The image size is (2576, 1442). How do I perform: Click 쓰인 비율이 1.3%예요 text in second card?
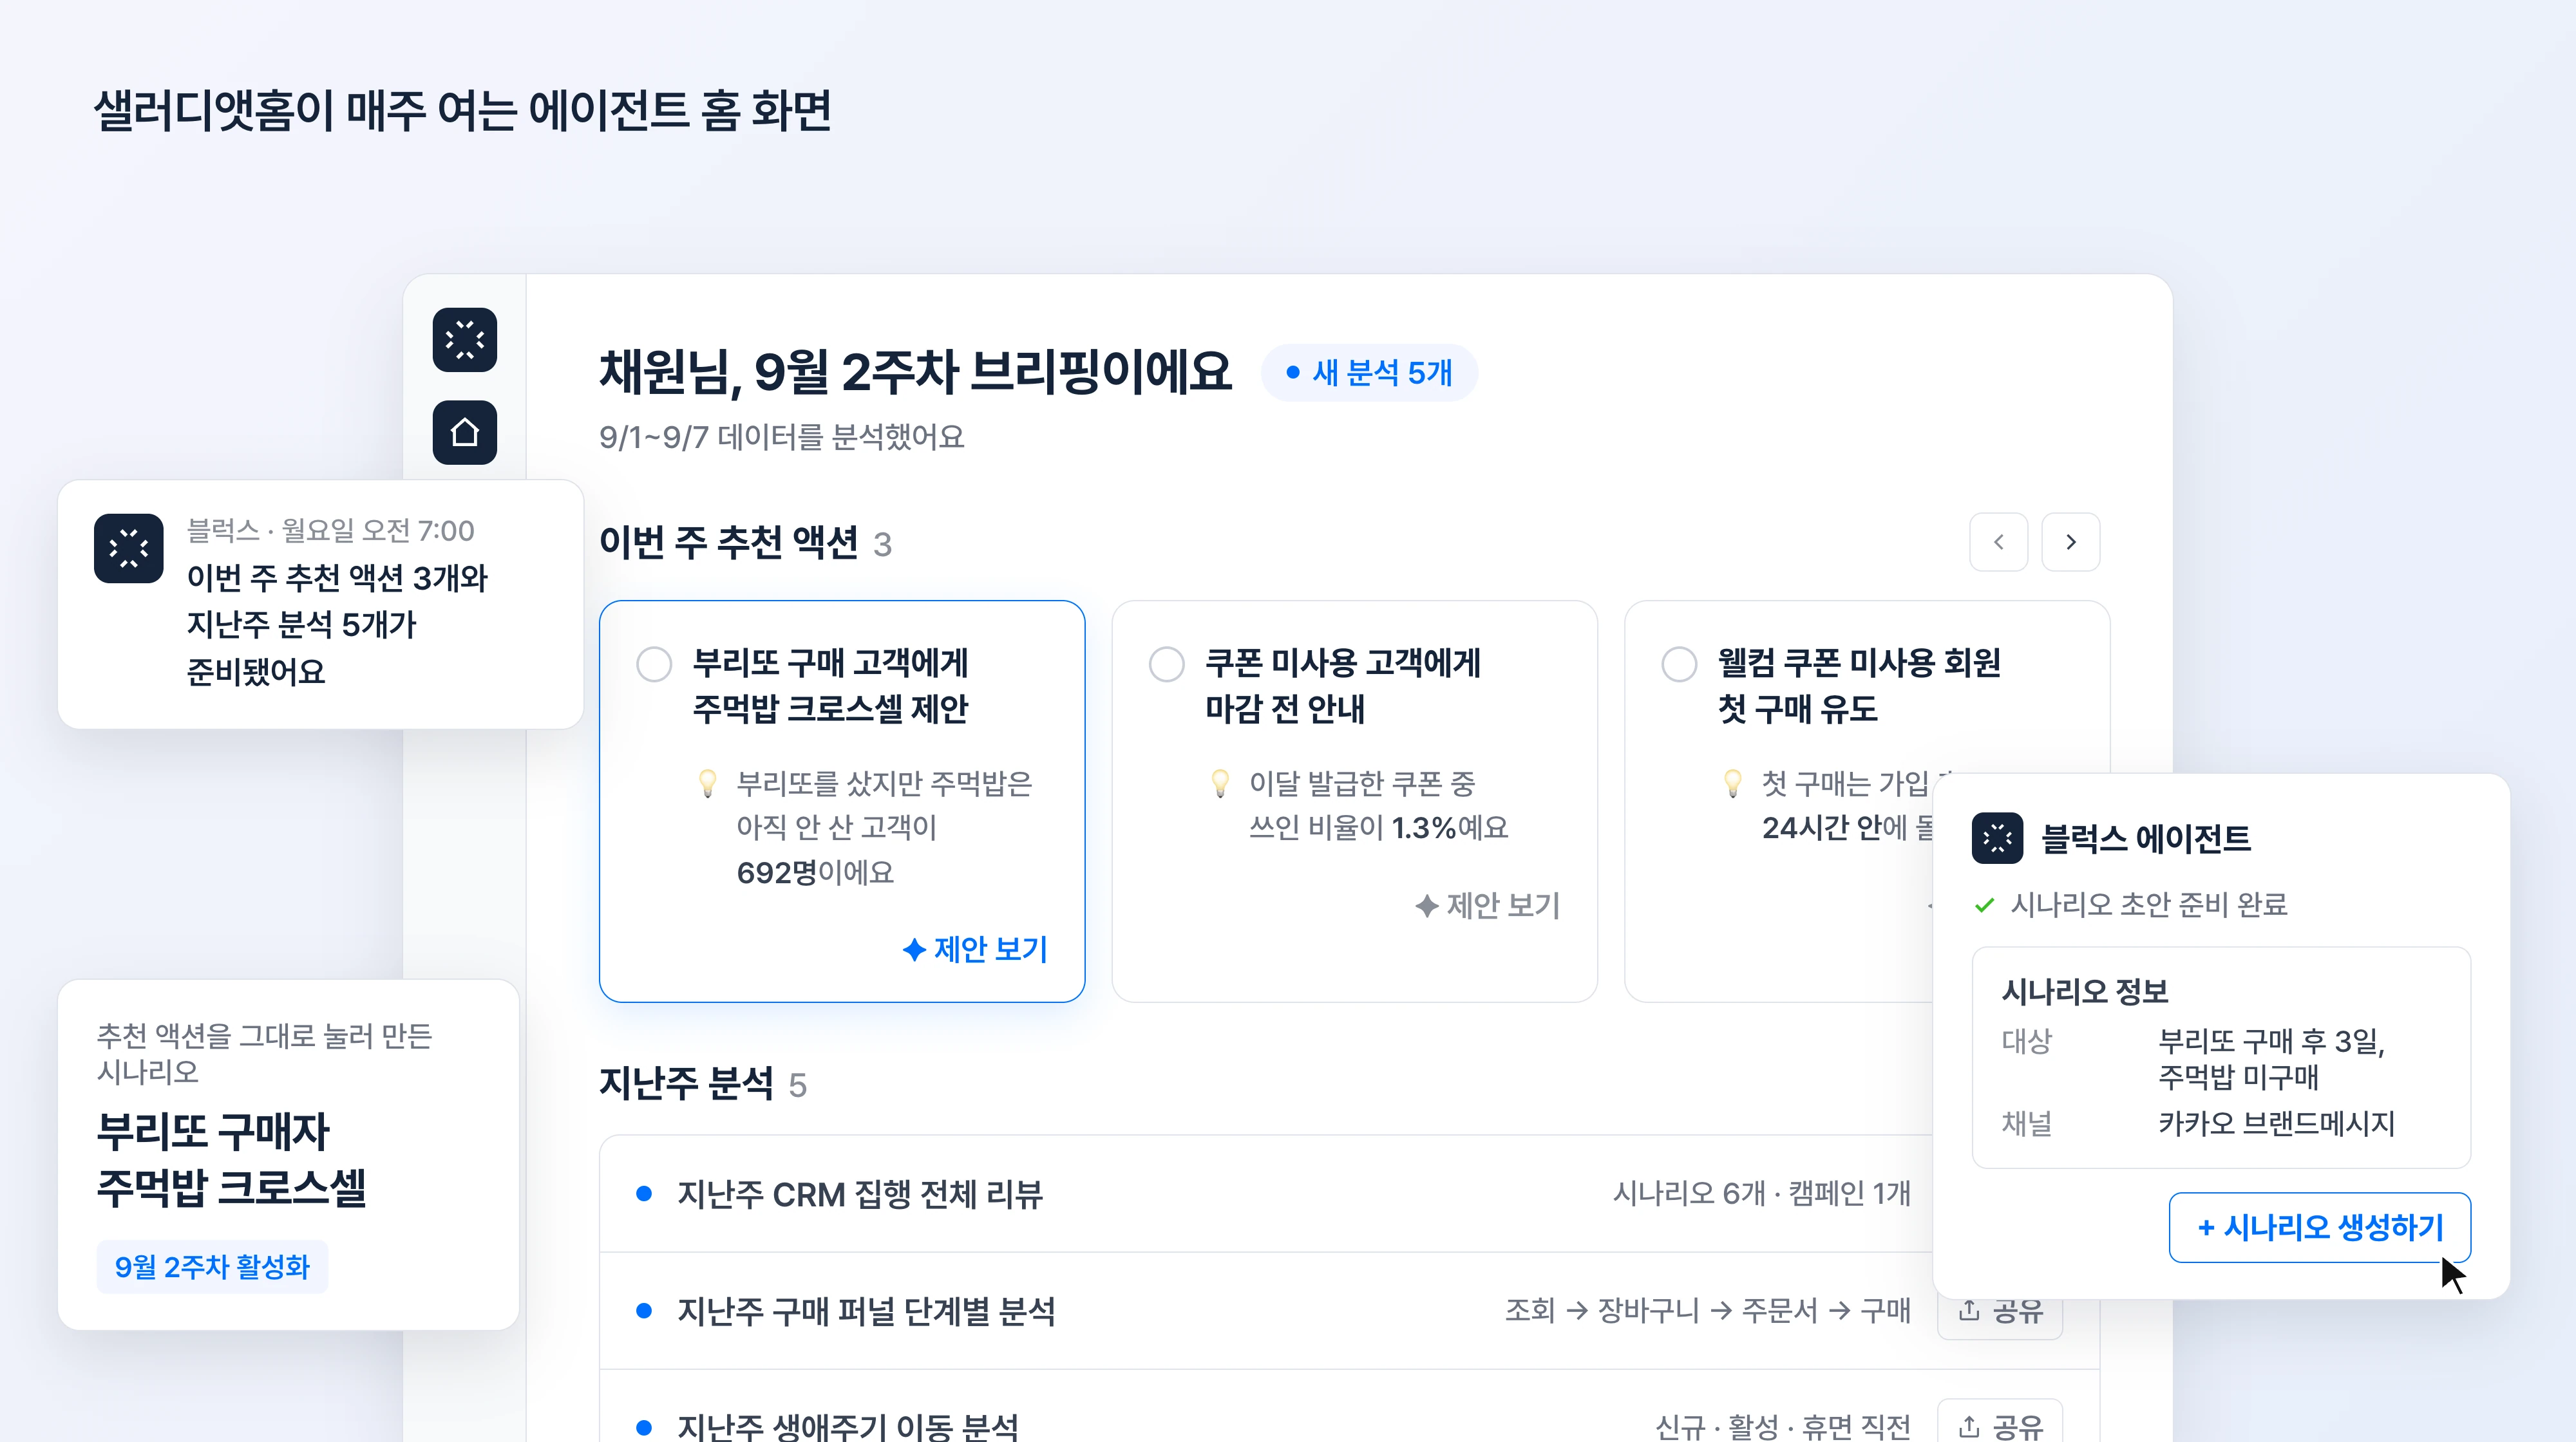pos(1379,829)
